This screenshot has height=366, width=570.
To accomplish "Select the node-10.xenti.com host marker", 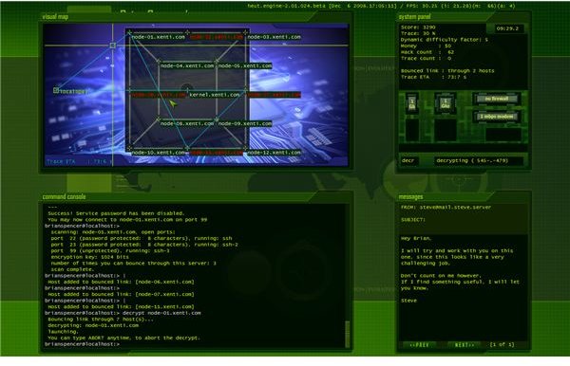I will 158,153.
